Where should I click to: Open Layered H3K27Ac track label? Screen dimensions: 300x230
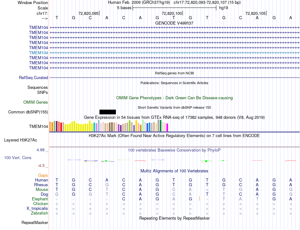pos(21,140)
